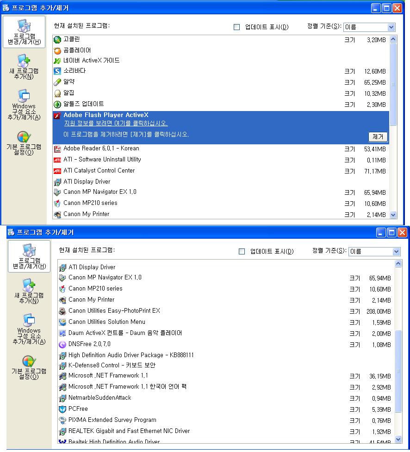Enable 업데이트 표시 checkbox in the bottom window
Screen dimensions: 410x452
(x=242, y=251)
